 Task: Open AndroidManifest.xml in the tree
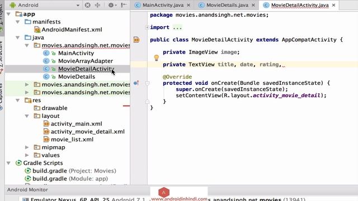[72, 30]
